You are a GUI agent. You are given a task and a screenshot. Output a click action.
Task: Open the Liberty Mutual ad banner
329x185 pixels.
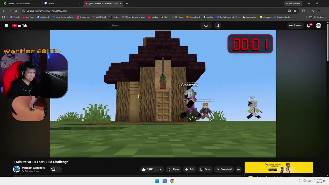(279, 168)
